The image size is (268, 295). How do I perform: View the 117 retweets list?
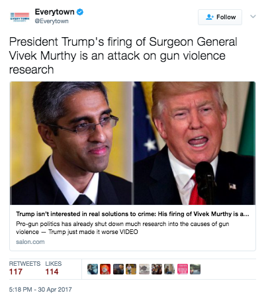[24, 268]
